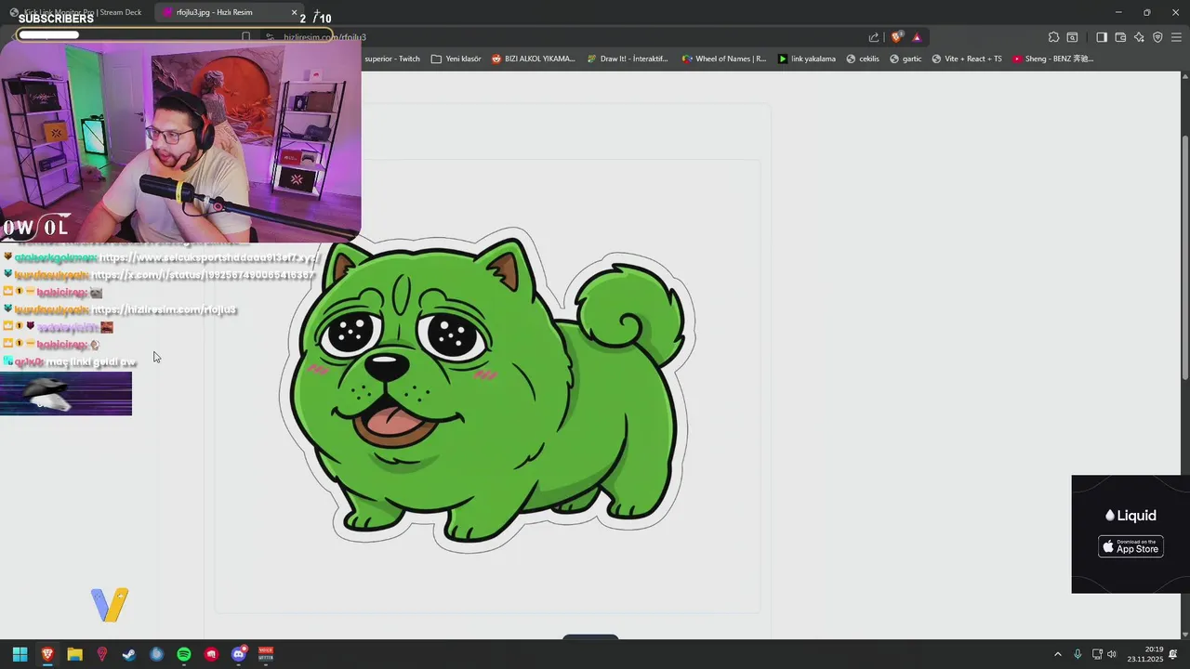Open the 'BIZI ALKOL YIKAMA...' bookmark
1190x669 pixels.
click(534, 59)
